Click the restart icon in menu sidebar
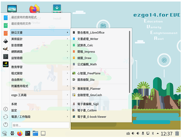The image size is (182, 139). [x=5, y=117]
